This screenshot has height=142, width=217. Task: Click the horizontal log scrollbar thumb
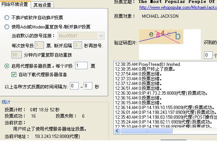[146, 131]
